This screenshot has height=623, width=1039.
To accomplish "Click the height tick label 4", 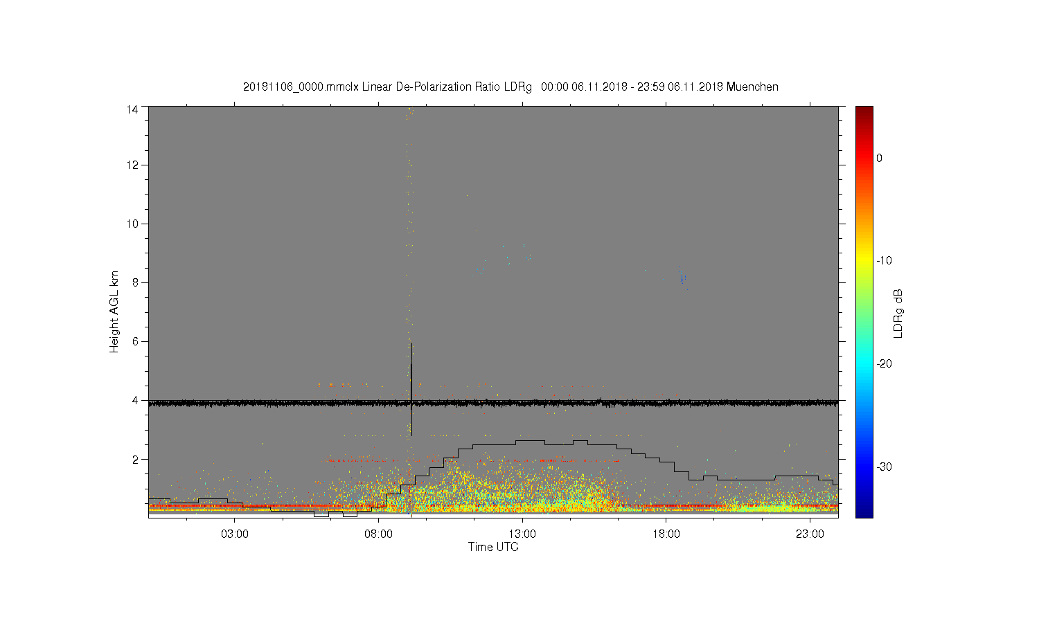I will [135, 400].
